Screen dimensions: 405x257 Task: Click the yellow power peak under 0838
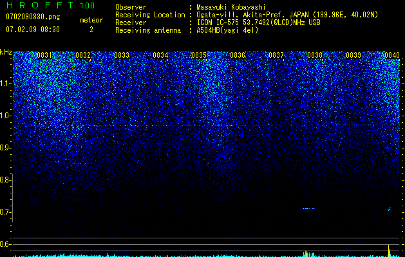[x=306, y=254]
